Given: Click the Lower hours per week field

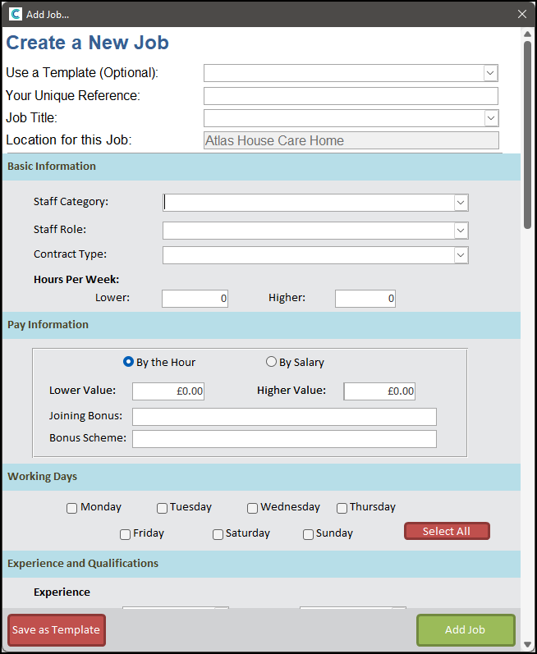Looking at the screenshot, I should click(x=195, y=299).
